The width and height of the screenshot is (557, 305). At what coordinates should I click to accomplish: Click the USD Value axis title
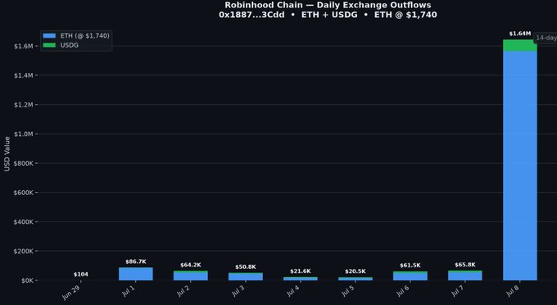tap(7, 154)
